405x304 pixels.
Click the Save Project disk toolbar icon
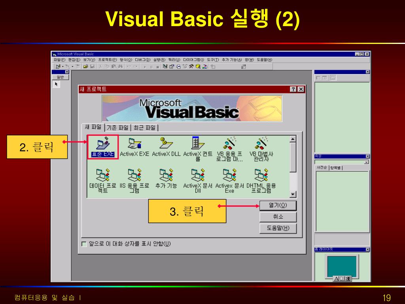tap(92, 66)
